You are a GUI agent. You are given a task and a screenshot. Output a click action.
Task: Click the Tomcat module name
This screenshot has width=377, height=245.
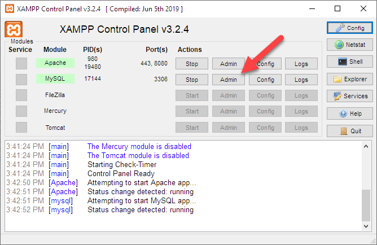55,128
